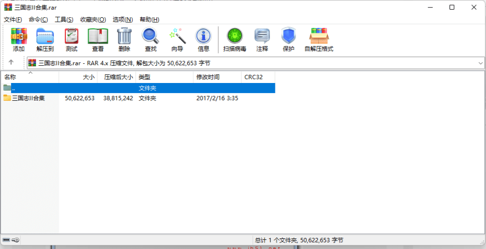Maximize the WinRAR window

coord(452,7)
